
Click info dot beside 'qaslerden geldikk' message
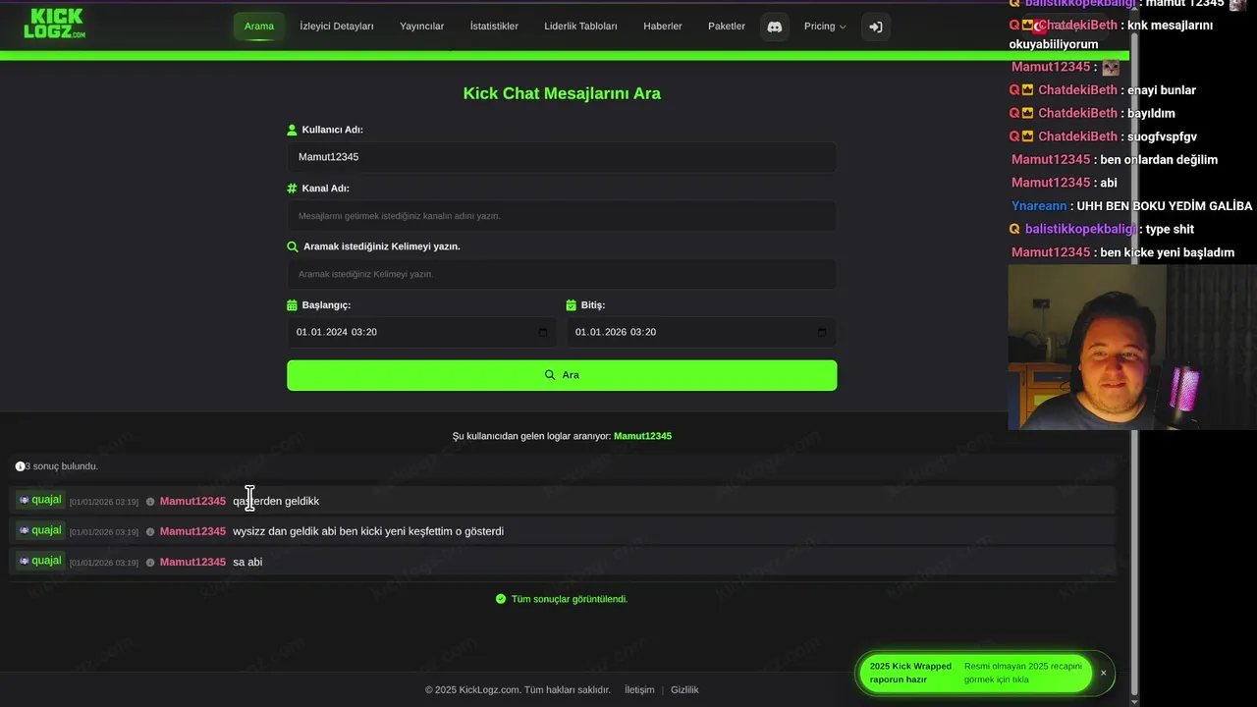point(150,502)
